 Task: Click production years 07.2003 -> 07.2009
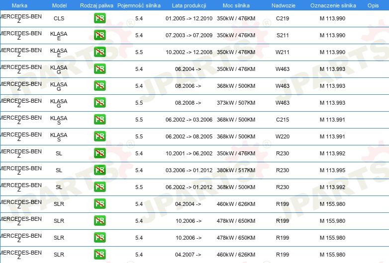tap(189, 35)
